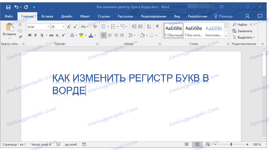269x150 pixels.
Task: Repeat the last action
Action: tap(26, 7)
